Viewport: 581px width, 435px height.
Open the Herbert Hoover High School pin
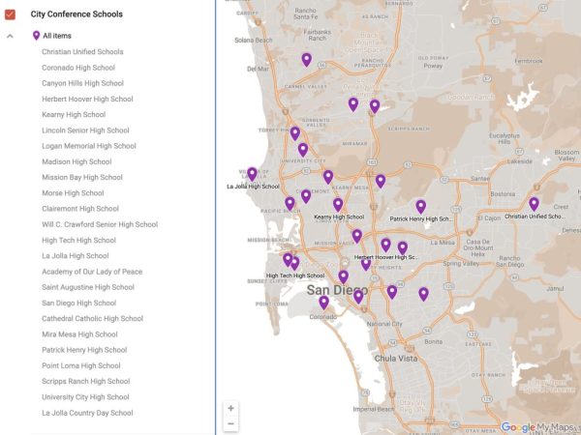(x=385, y=245)
